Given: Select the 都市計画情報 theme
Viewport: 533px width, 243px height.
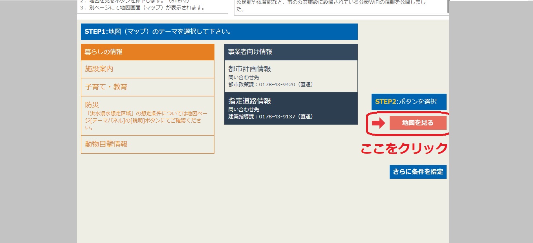Looking at the screenshot, I should pos(250,69).
